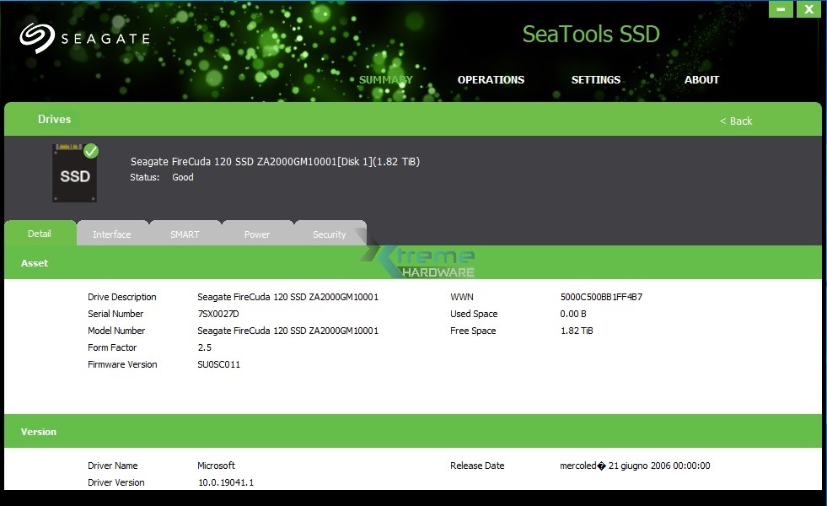The height and width of the screenshot is (506, 827).
Task: Open the SMART tab
Action: [185, 234]
